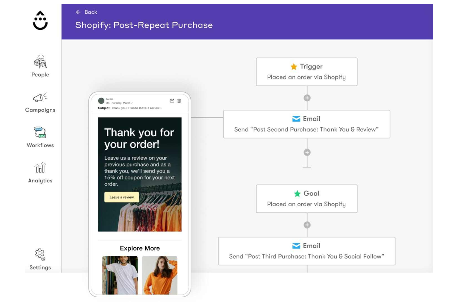Delete the preview email using the trash icon
This screenshot has width=458, height=306.
point(180,101)
